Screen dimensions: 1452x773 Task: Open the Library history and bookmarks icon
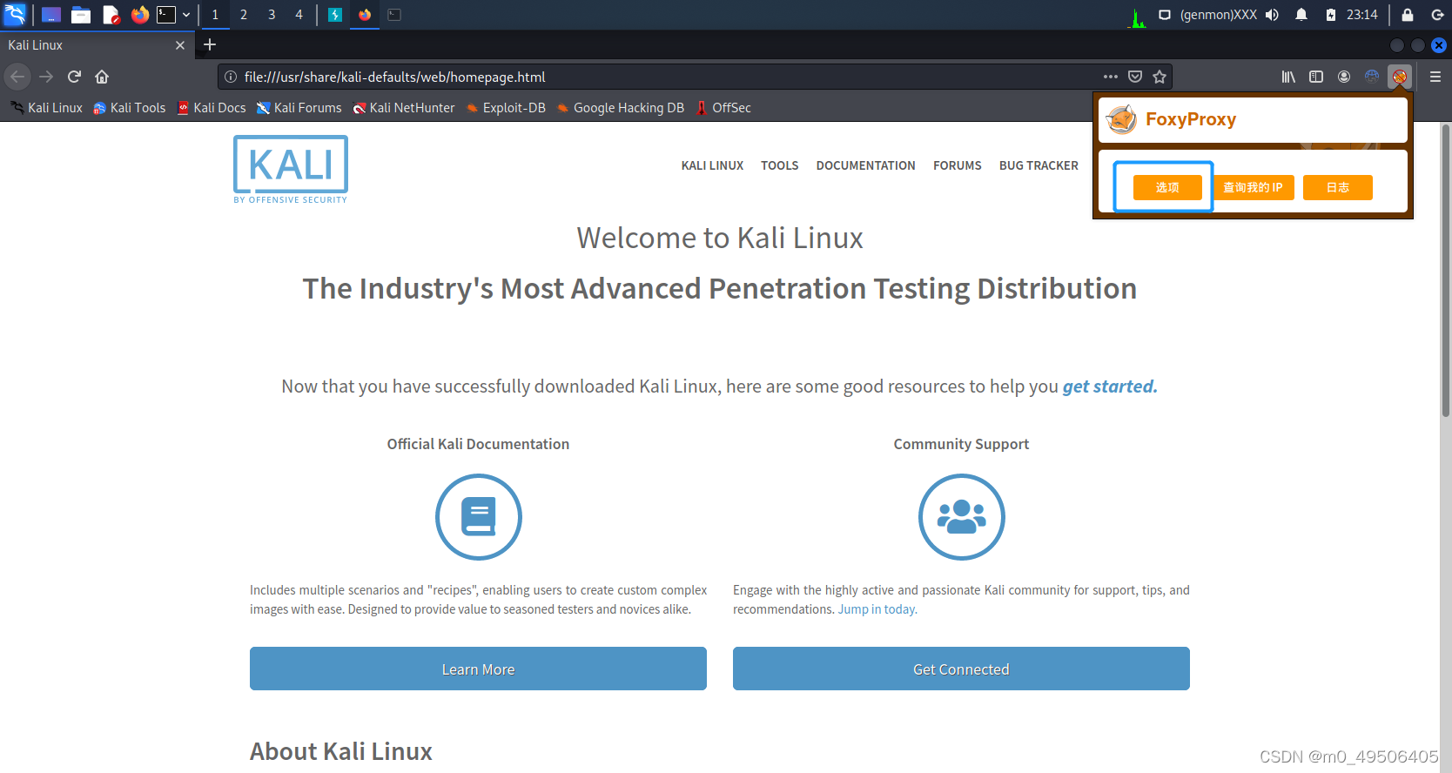(1288, 77)
